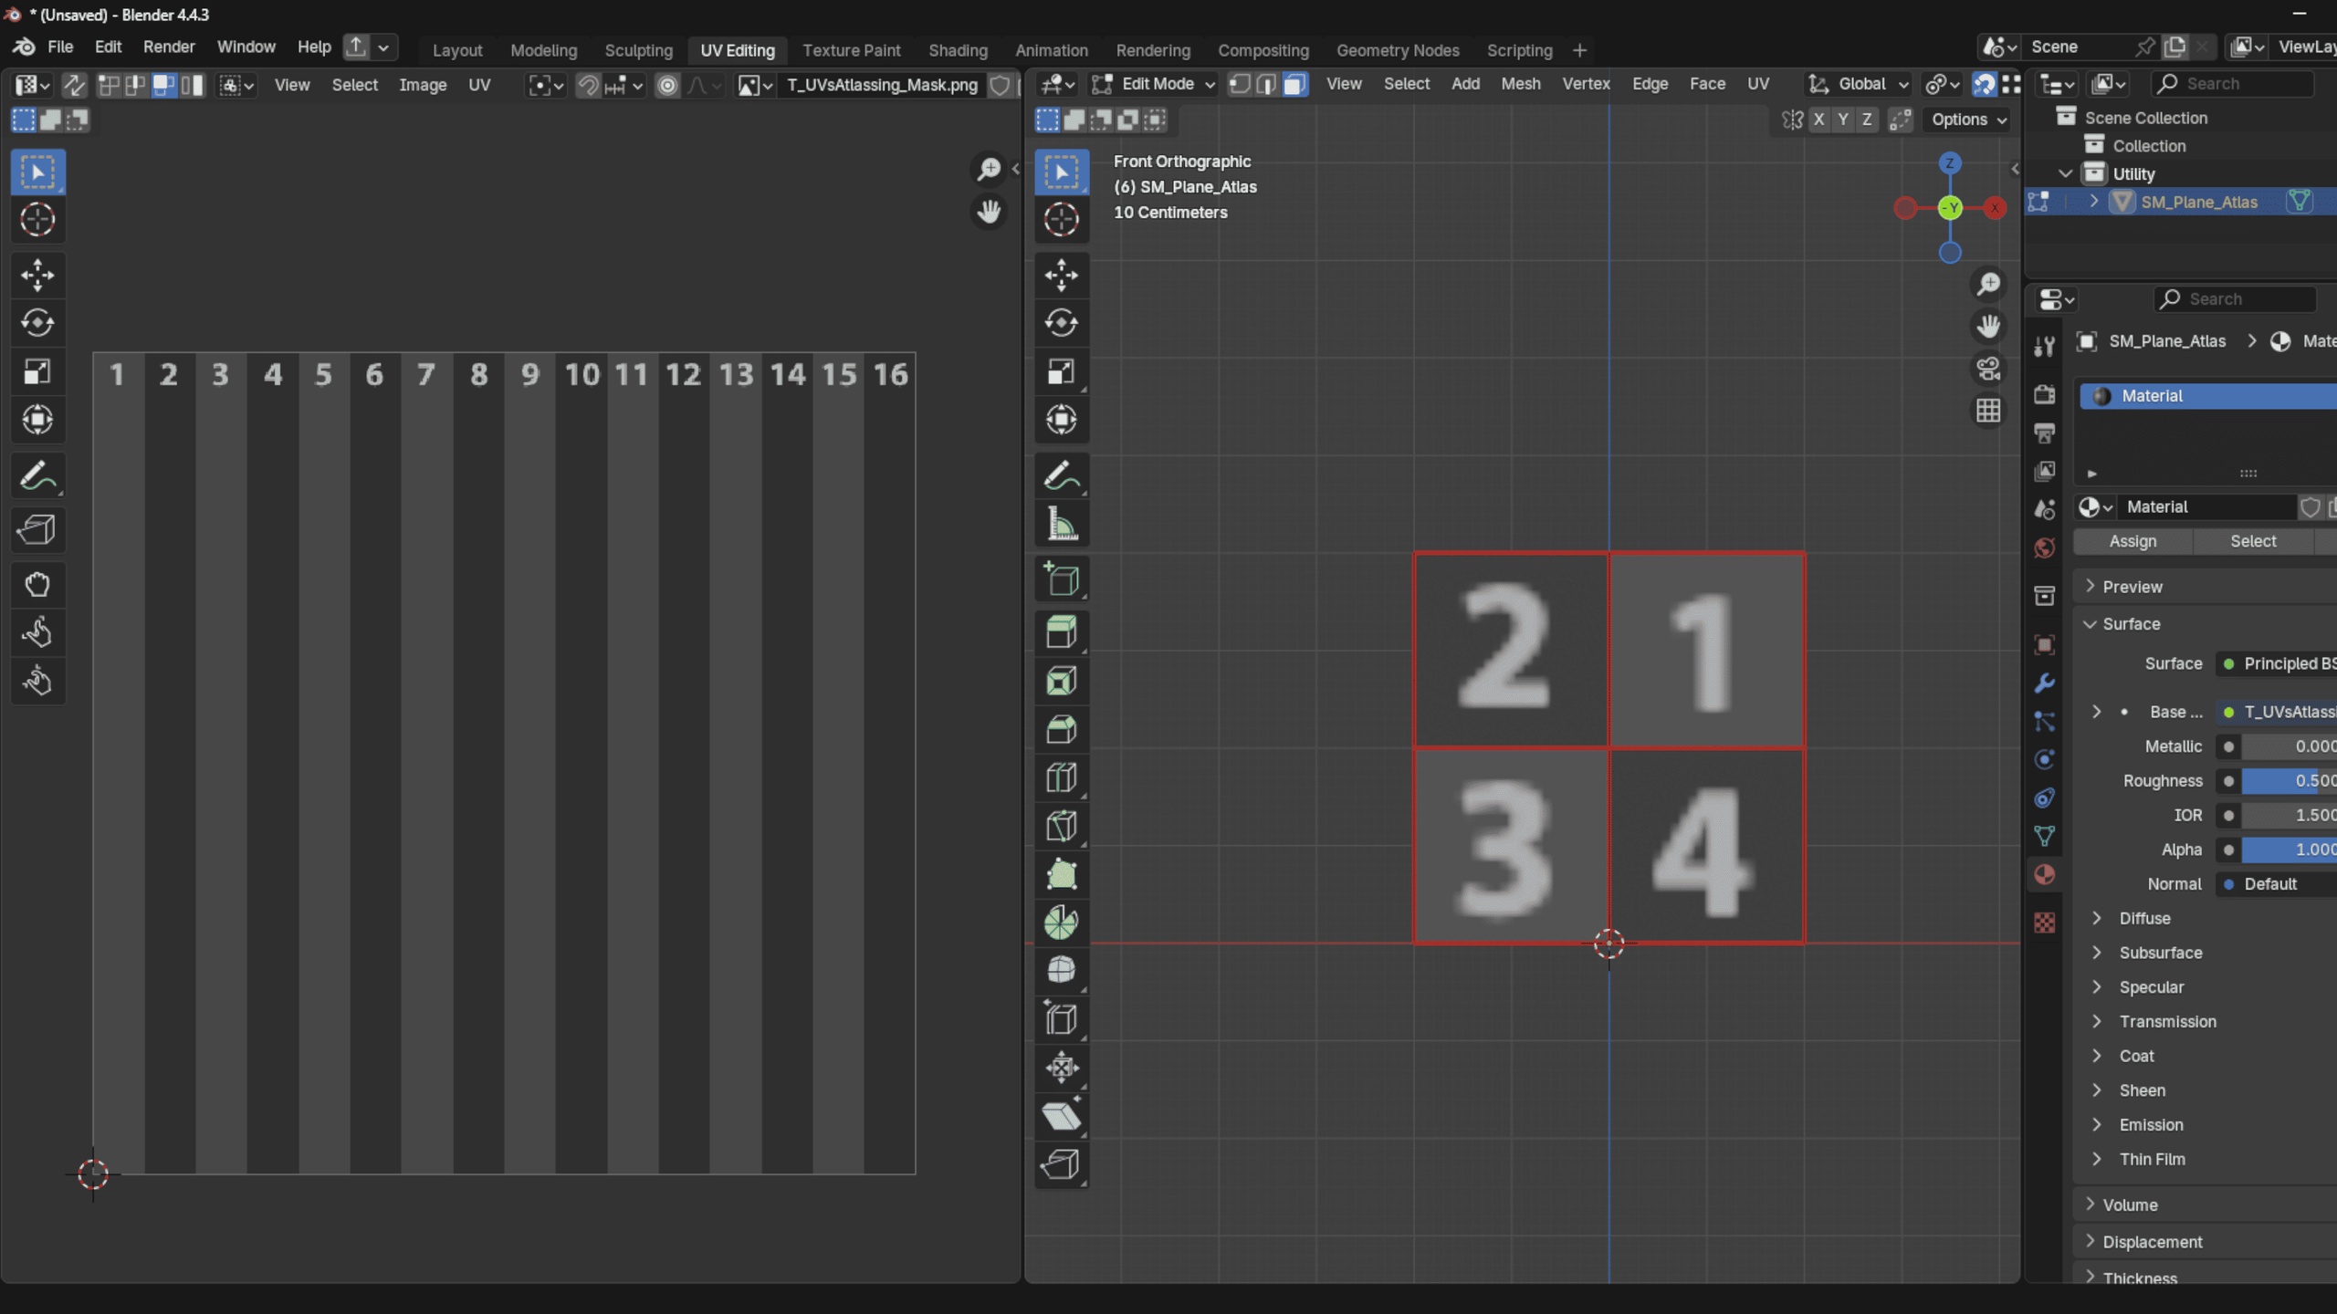Select the UV Relax sculpt tool
The height and width of the screenshot is (1314, 2337).
point(37,632)
